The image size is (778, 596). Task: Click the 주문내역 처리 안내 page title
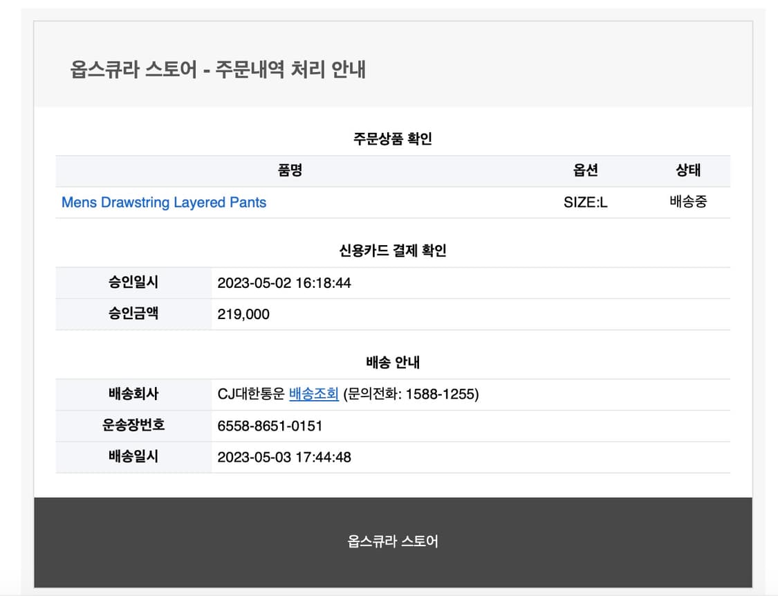(x=218, y=70)
